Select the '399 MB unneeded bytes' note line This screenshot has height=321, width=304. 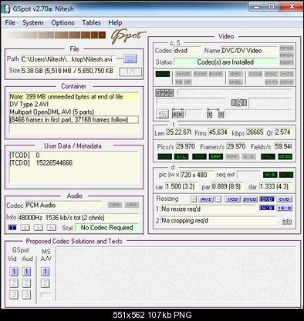coord(74,97)
